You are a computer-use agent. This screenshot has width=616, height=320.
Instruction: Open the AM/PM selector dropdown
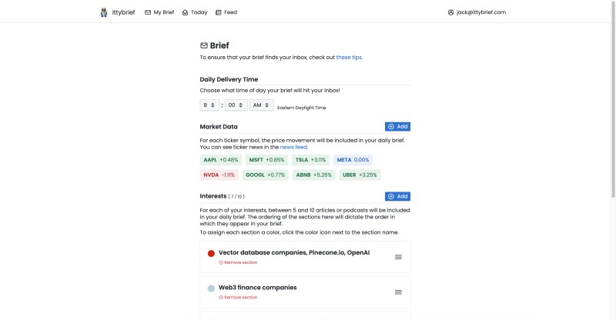262,105
